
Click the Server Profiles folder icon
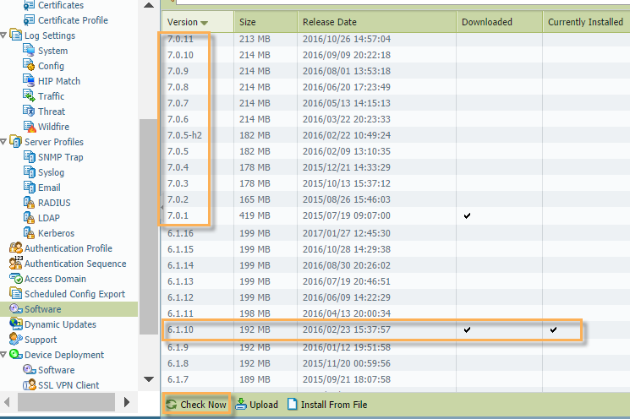[16, 142]
